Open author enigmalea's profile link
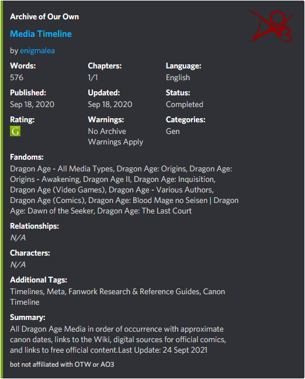 [x=37, y=51]
